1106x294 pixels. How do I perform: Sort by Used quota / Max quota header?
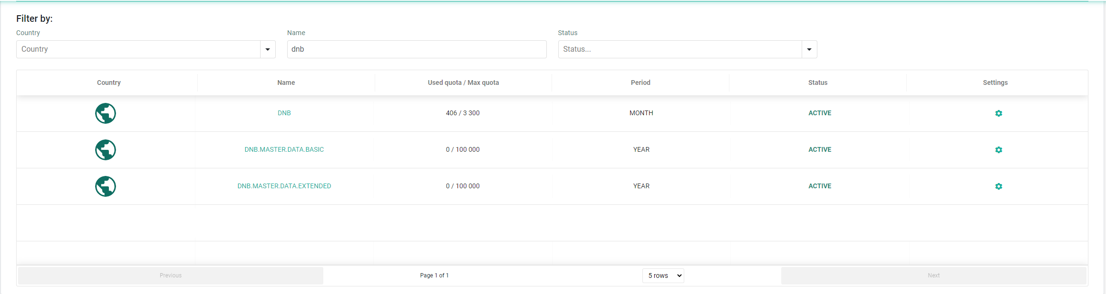coord(464,83)
